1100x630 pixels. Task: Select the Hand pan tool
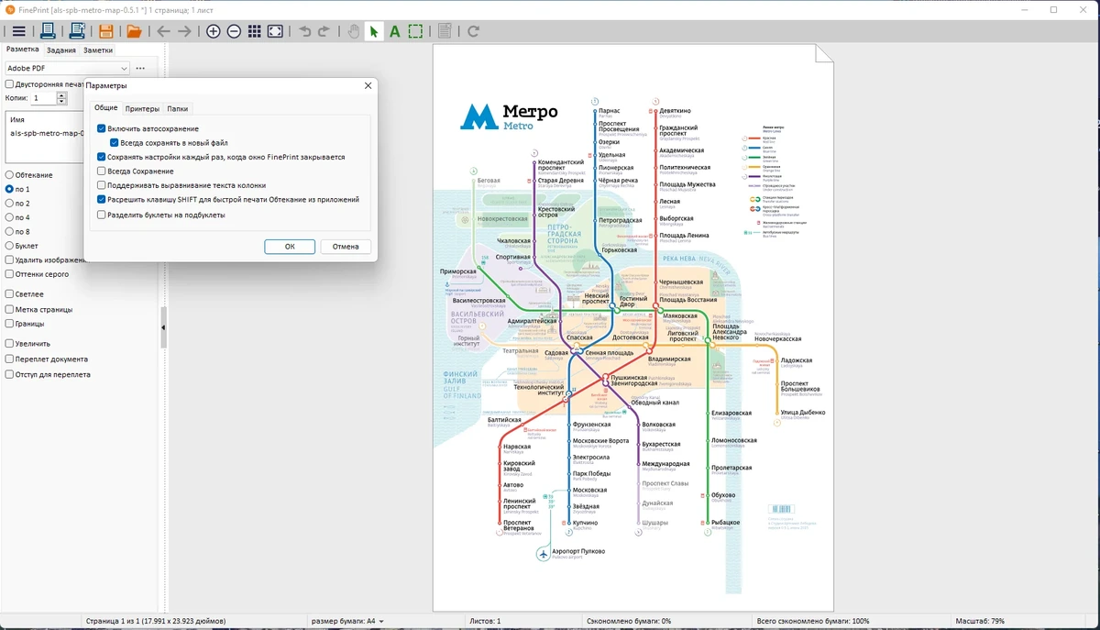353,31
